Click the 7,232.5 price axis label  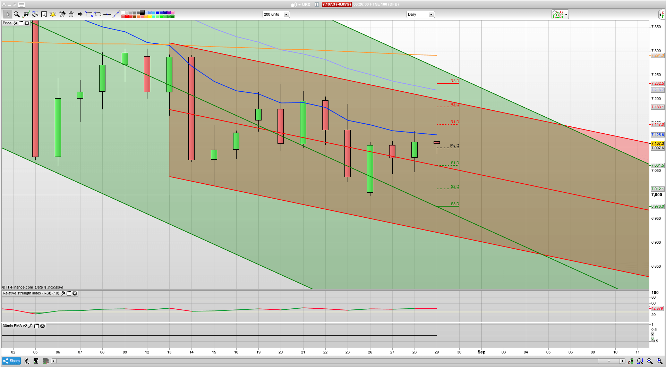pyautogui.click(x=657, y=83)
